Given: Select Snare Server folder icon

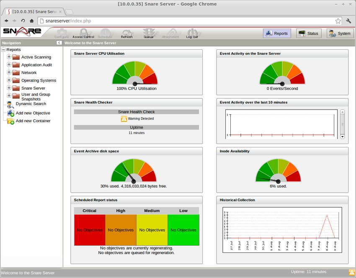Looking at the screenshot, I should click(x=16, y=88).
